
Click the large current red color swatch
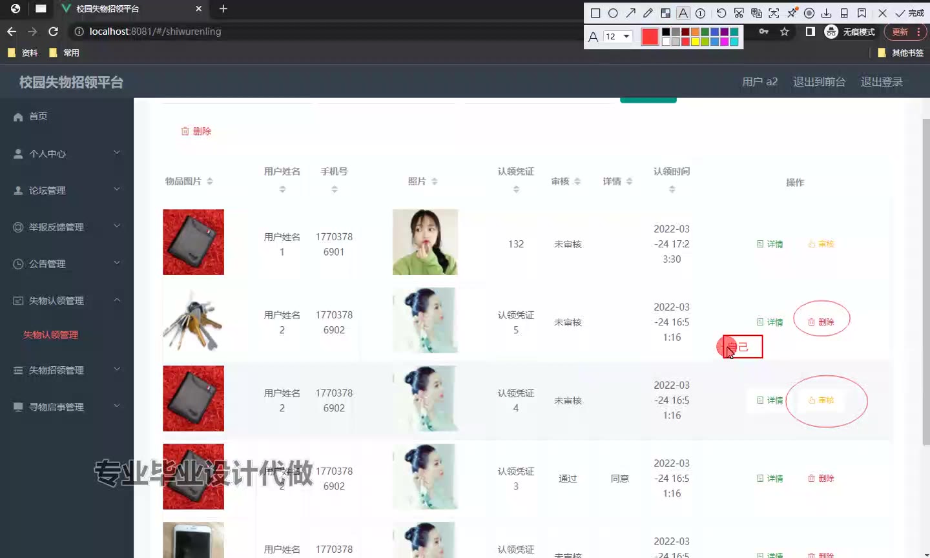click(650, 37)
